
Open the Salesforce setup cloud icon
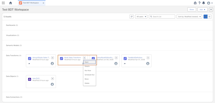pos(195,3)
